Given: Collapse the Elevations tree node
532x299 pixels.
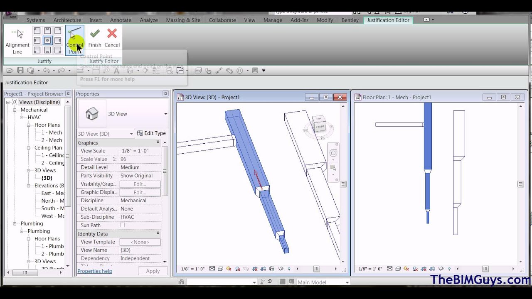Looking at the screenshot, I should 29,186.
